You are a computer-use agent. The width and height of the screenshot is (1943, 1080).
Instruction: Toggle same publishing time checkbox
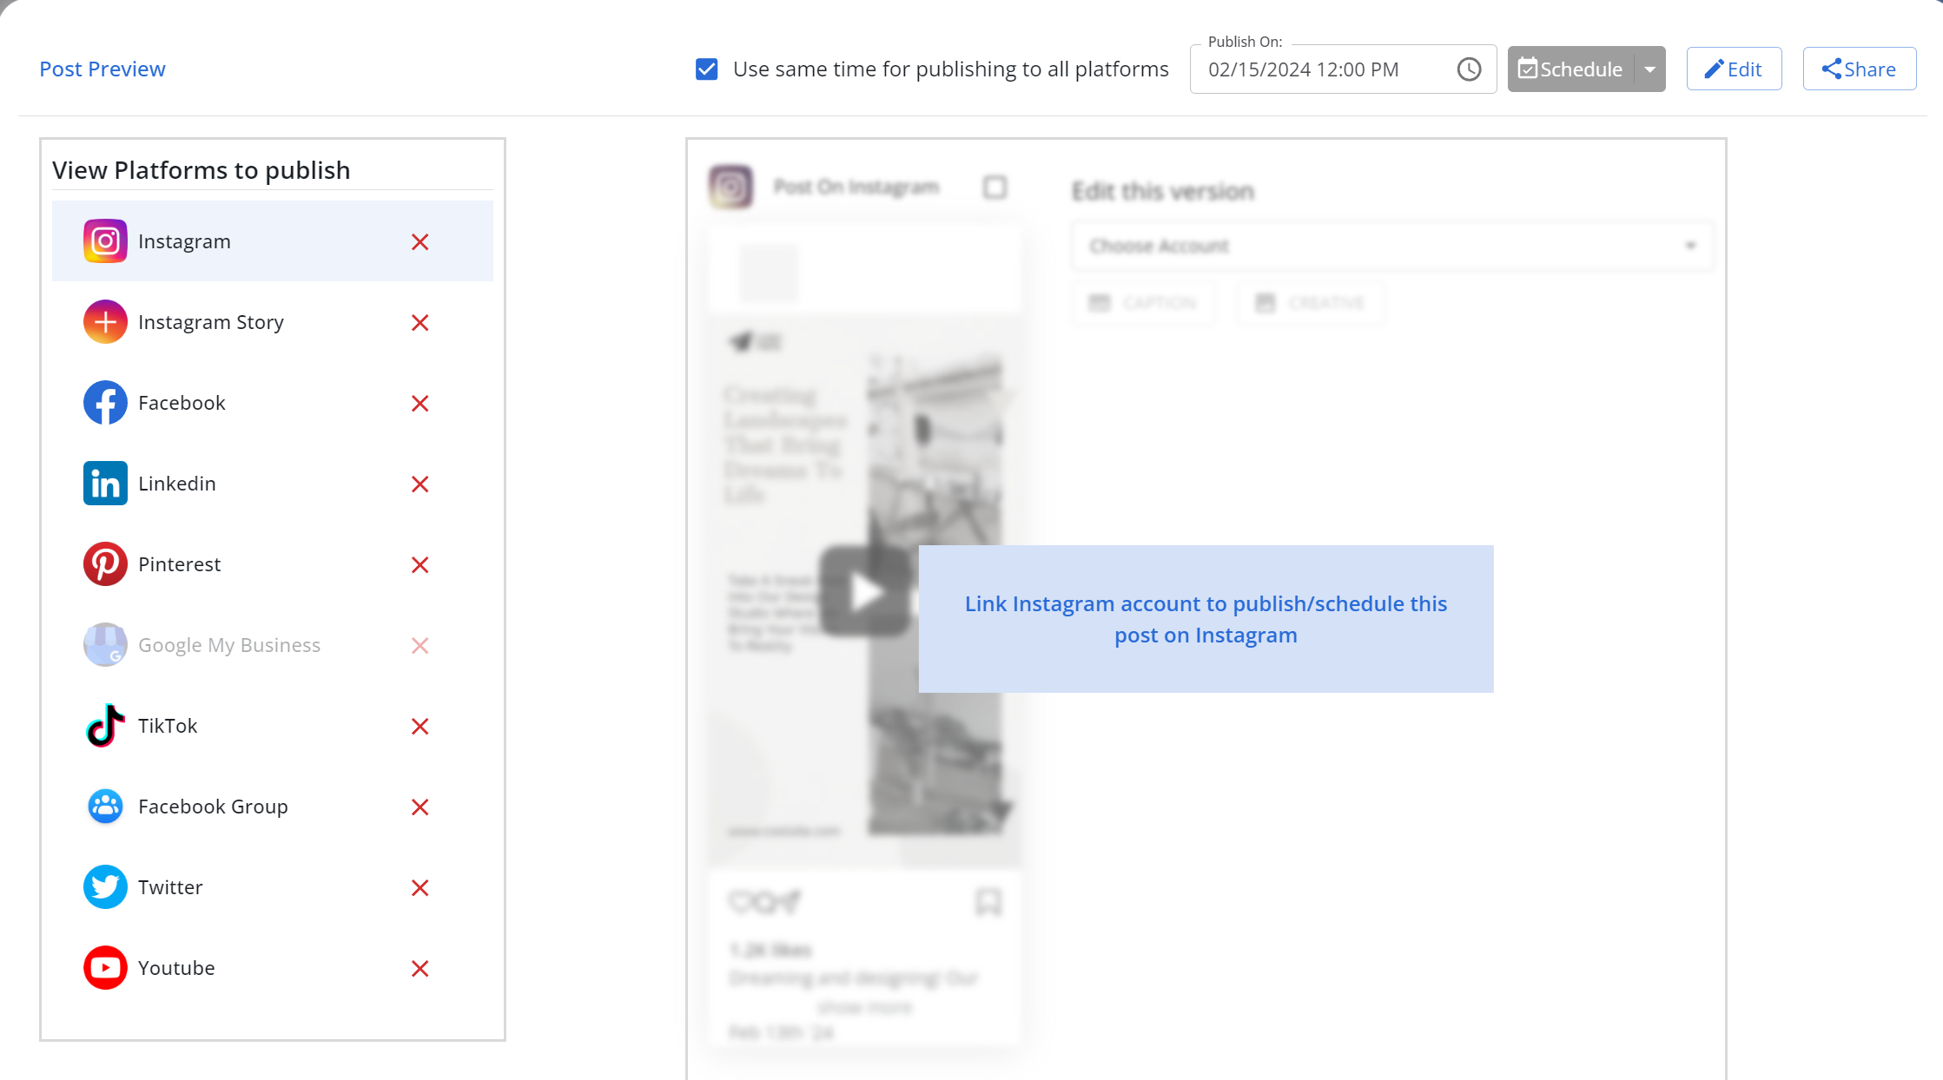click(707, 69)
